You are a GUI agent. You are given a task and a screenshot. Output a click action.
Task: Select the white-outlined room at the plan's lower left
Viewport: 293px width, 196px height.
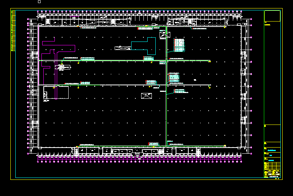(x=56, y=92)
